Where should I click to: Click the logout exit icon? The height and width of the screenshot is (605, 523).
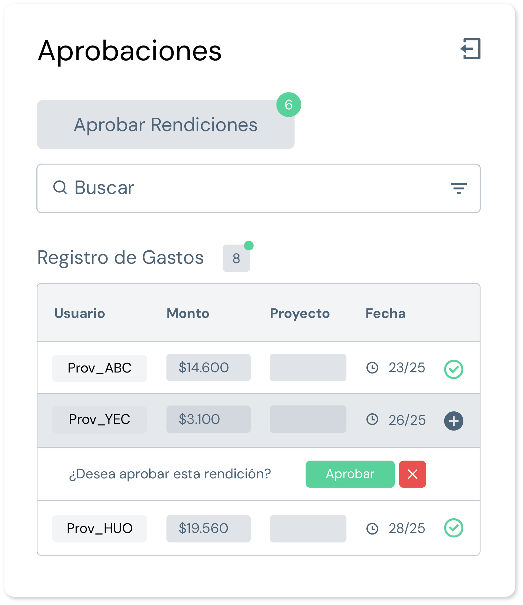coord(471,49)
